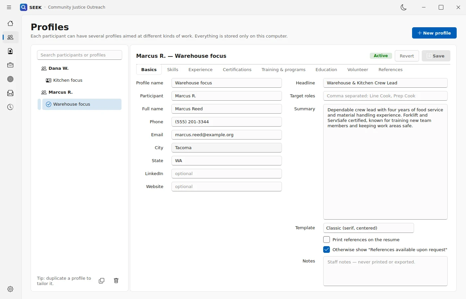
Task: Enable Print references on the resume
Action: point(327,240)
